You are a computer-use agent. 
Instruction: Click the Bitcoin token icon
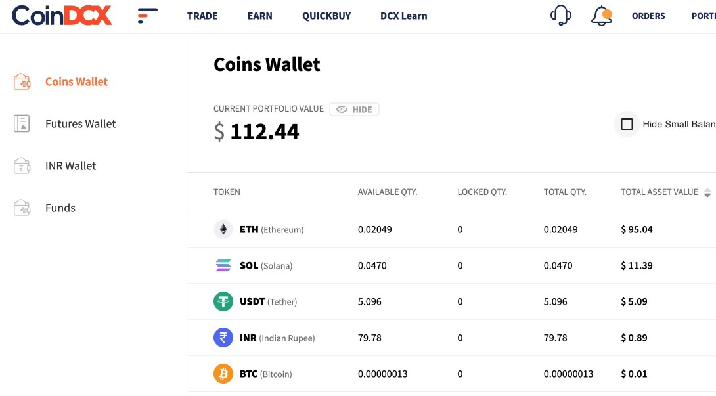[x=223, y=374]
